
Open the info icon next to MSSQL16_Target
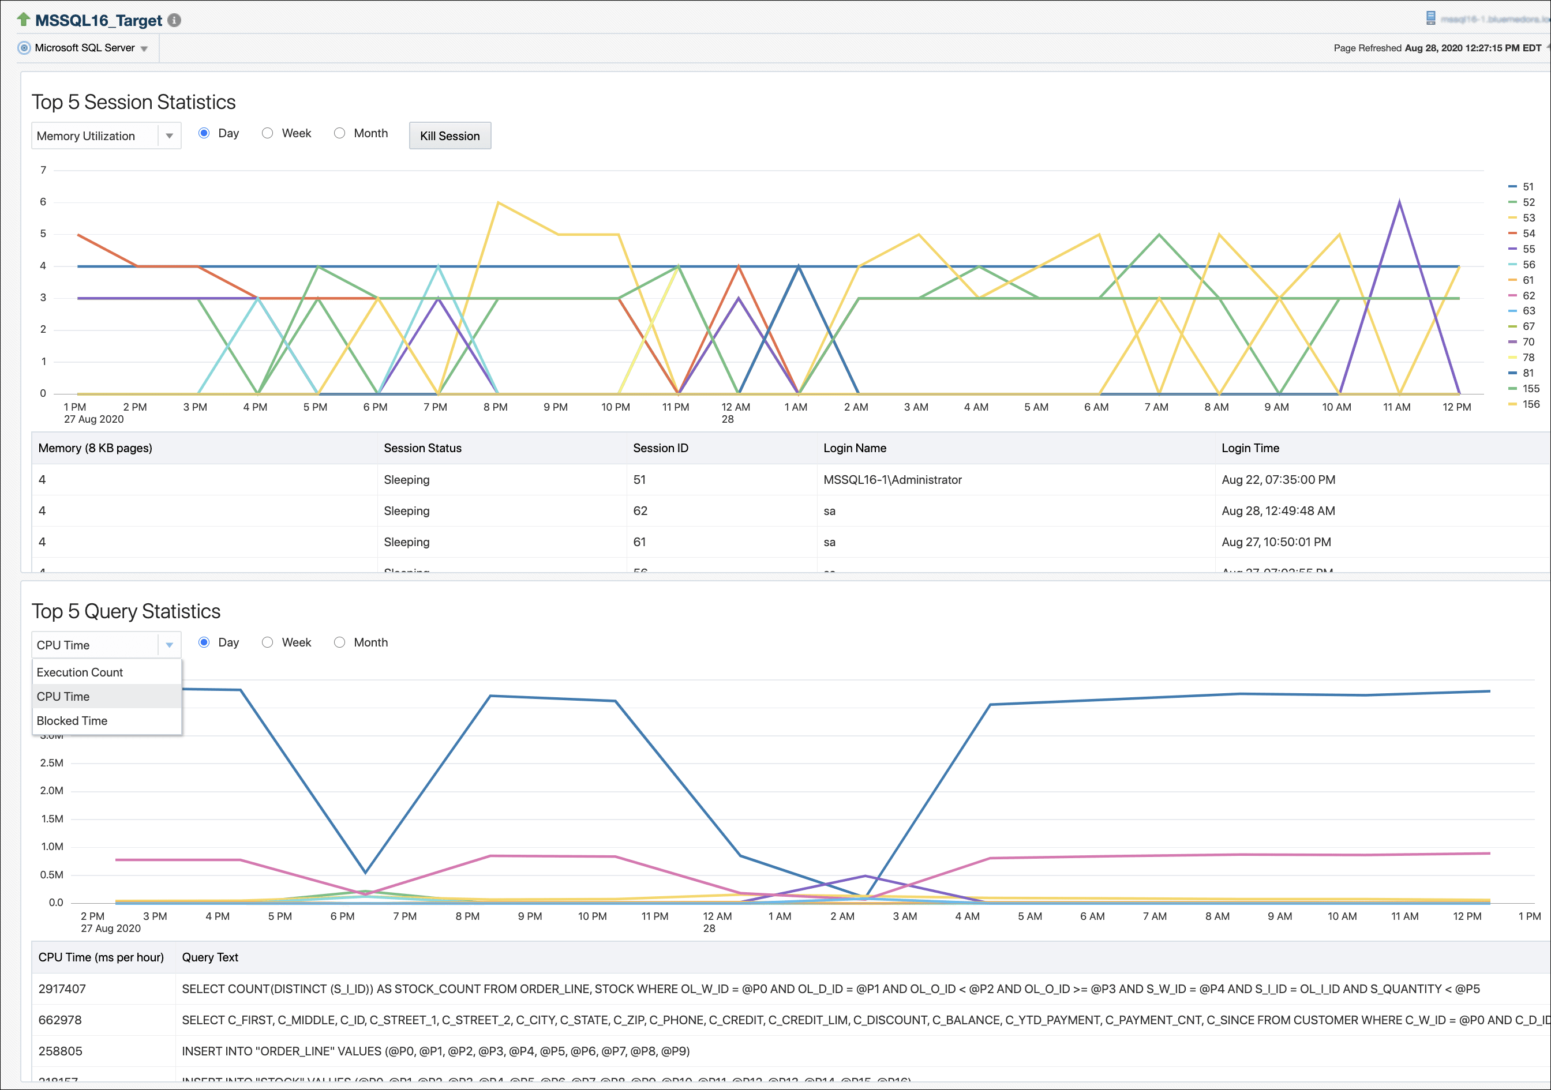pyautogui.click(x=174, y=20)
